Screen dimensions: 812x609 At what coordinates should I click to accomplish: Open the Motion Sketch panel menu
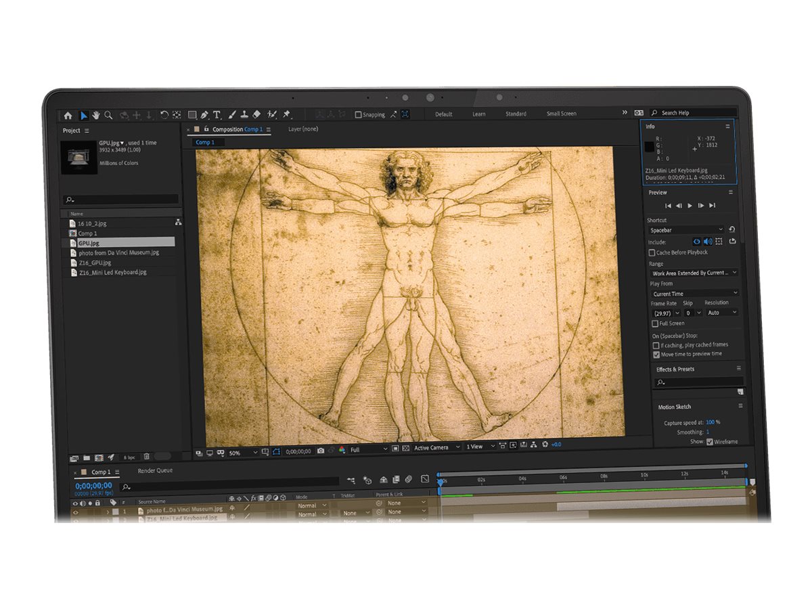pyautogui.click(x=740, y=406)
